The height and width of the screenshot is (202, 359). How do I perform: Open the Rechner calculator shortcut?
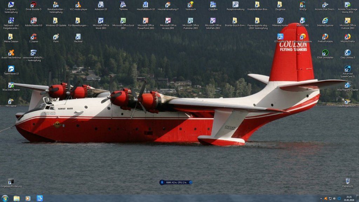tap(78, 37)
